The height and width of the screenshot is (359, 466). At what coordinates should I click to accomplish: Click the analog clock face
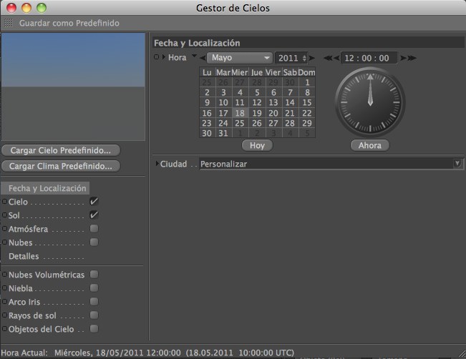pyautogui.click(x=369, y=102)
